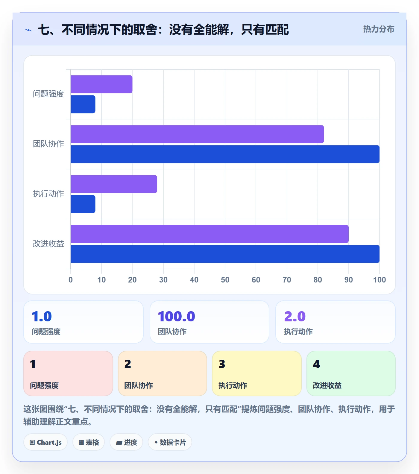
Task: Click the 进度 tag chip
Action: [x=126, y=442]
